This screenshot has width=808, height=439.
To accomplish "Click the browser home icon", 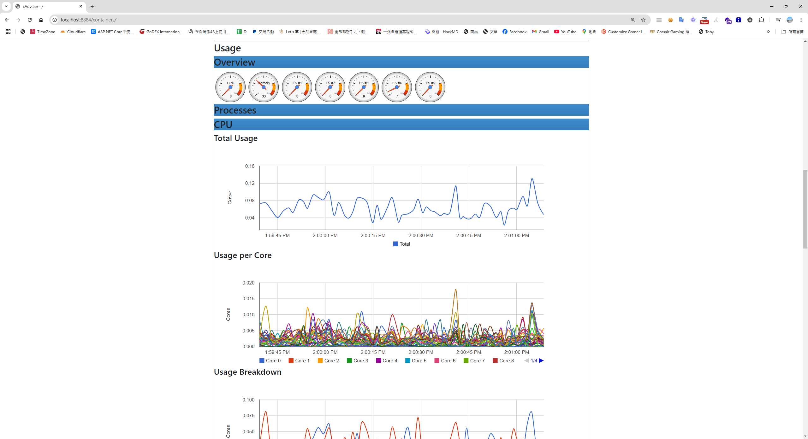I will tap(41, 20).
